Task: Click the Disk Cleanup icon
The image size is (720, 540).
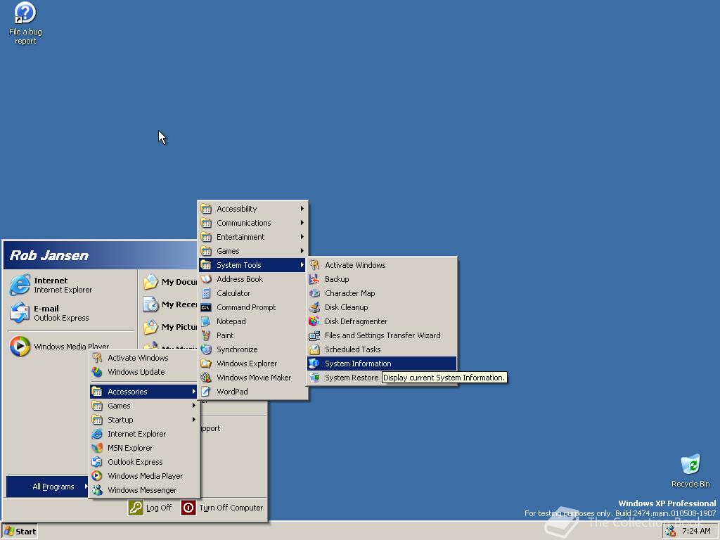Action: click(x=314, y=307)
